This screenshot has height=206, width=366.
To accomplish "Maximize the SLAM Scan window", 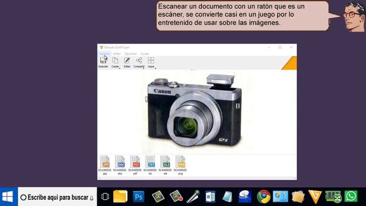I will pos(280,47).
